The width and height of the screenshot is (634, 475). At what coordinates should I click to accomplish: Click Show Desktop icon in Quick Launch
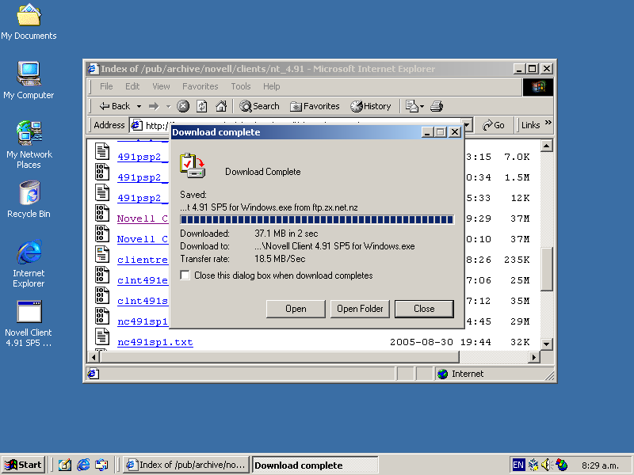tap(65, 465)
